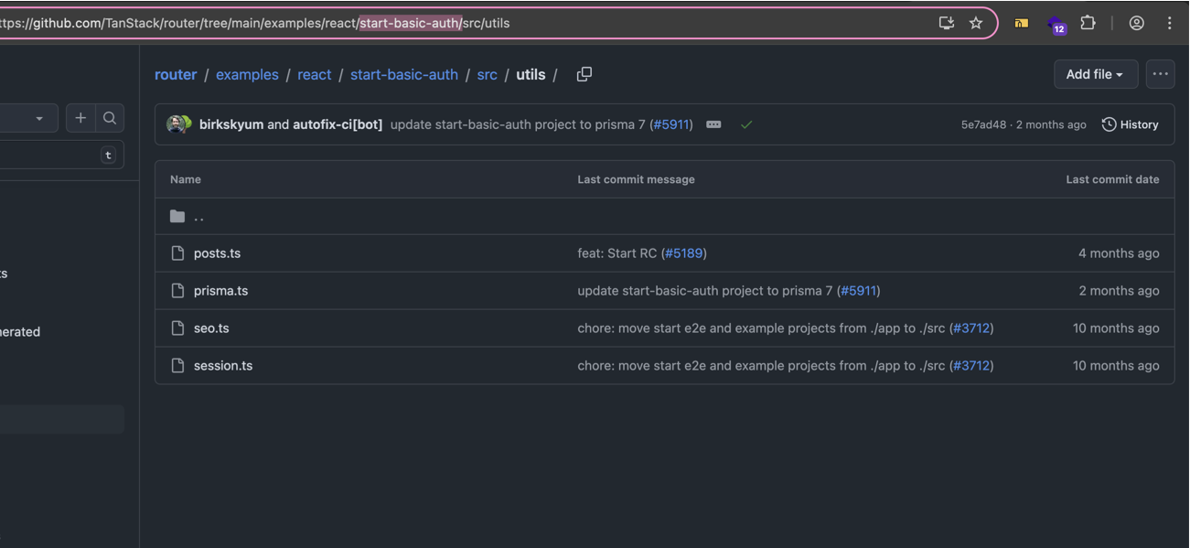This screenshot has width=1190, height=548.
Task: Click the start-basic-auth breadcrumb link
Action: tap(403, 74)
